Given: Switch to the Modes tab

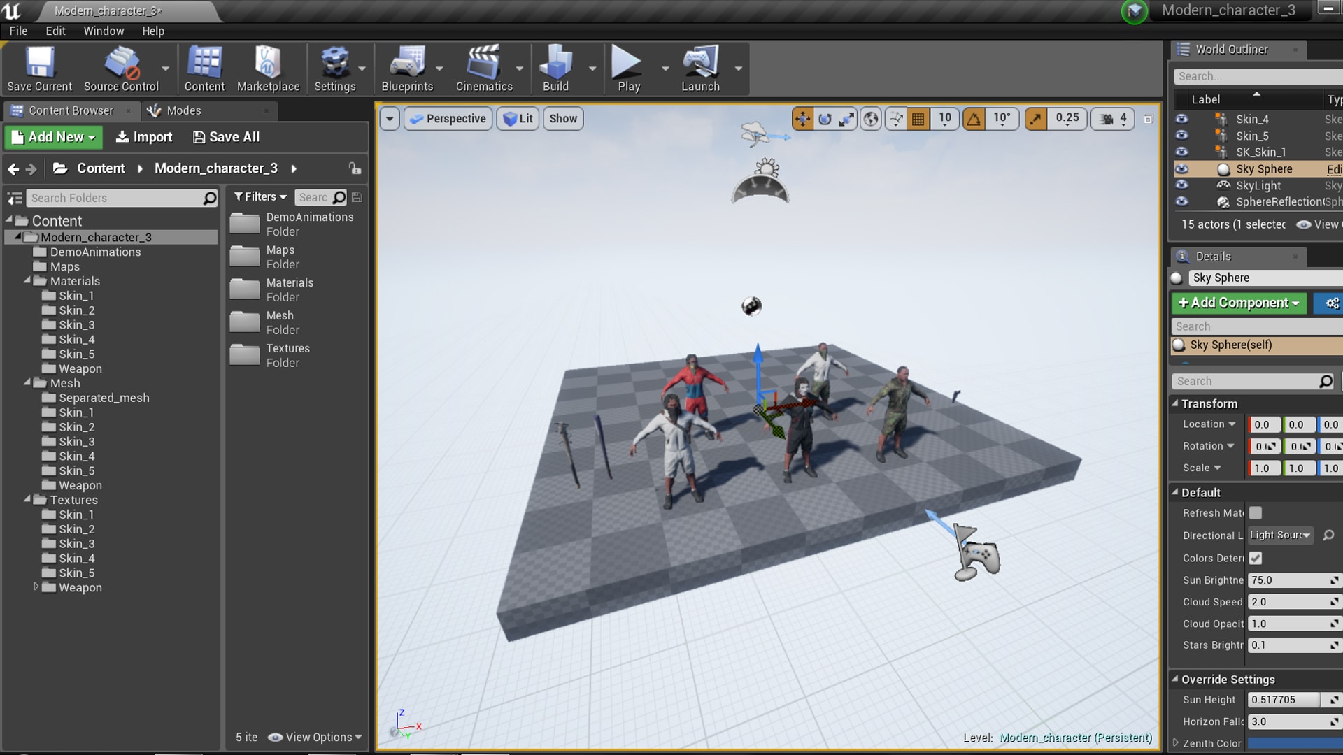Looking at the screenshot, I should 183,110.
